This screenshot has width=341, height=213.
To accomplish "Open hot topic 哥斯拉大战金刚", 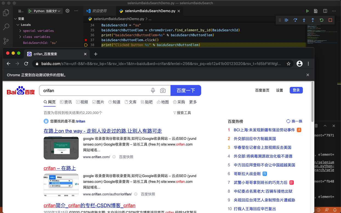I will 247,174.
